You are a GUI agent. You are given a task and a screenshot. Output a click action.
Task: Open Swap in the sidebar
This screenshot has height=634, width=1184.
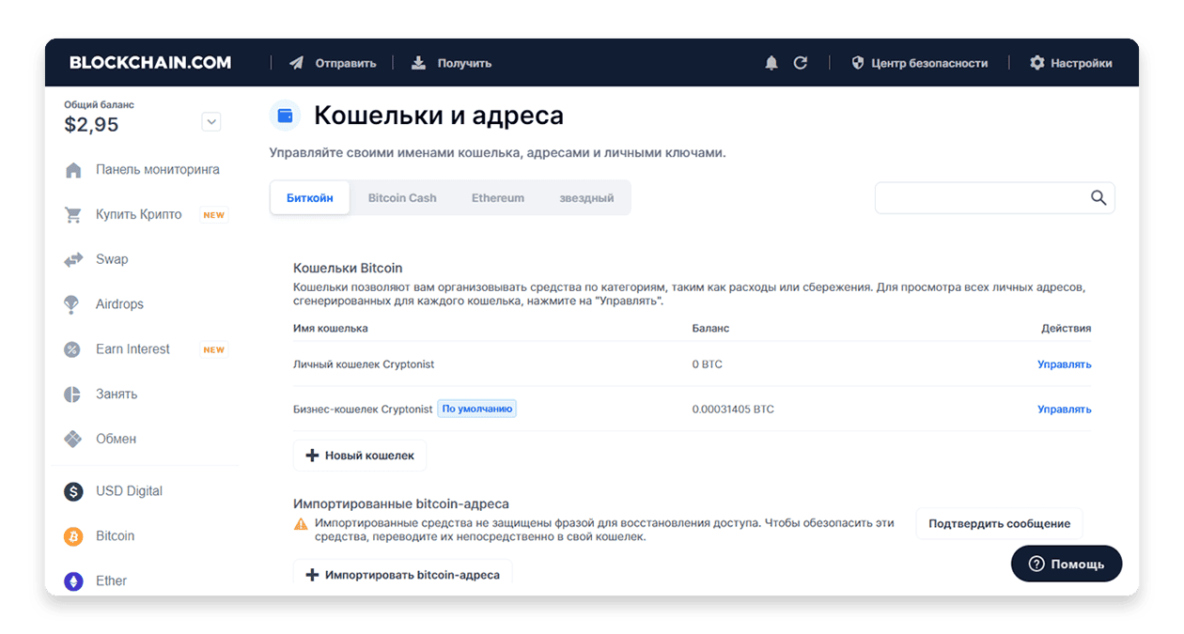point(112,259)
